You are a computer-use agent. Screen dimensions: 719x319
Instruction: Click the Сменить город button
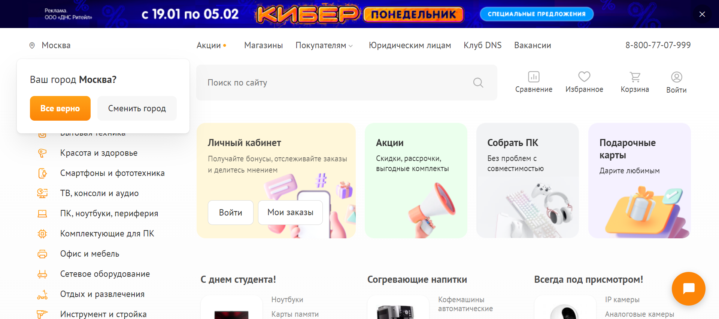(x=137, y=108)
